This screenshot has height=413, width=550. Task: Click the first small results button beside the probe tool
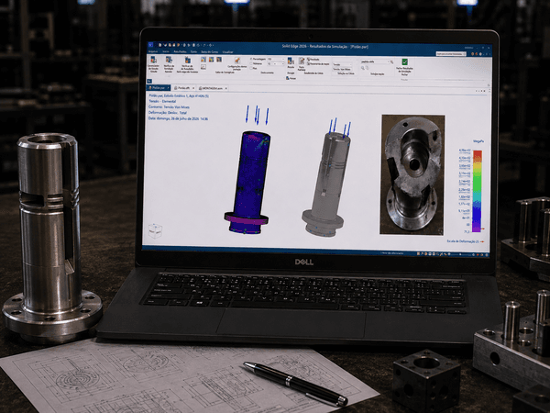(x=313, y=60)
